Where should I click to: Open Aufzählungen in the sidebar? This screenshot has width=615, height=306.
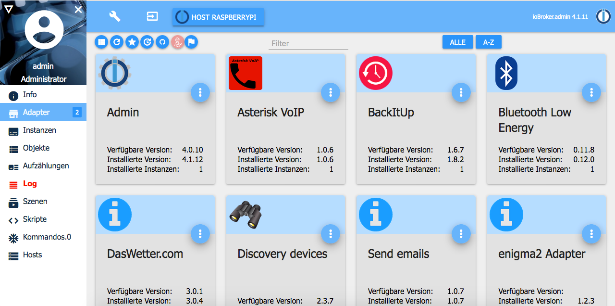(x=43, y=166)
